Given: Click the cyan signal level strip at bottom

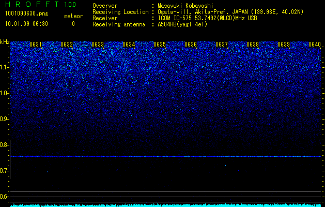Looking at the screenshot, I should click(x=166, y=205).
